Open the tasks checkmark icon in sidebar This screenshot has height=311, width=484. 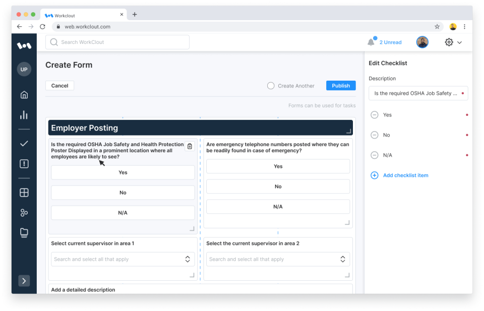[24, 143]
